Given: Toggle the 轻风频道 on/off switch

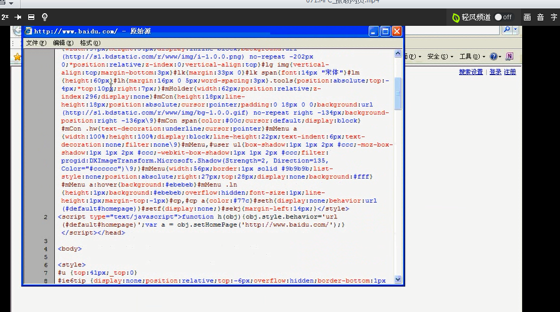Looking at the screenshot, I should 503,17.
